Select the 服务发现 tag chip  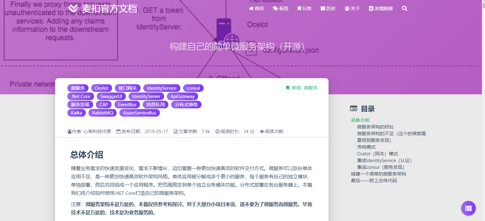[x=80, y=105]
